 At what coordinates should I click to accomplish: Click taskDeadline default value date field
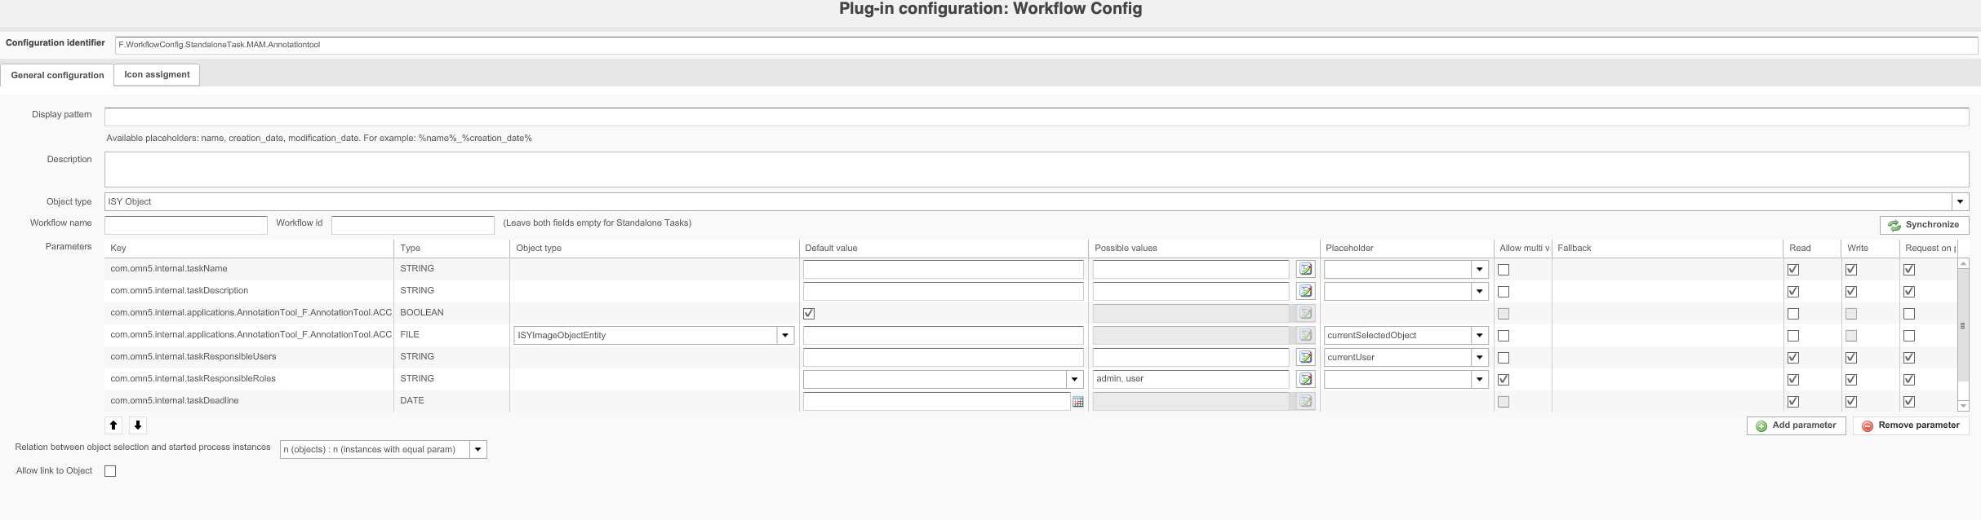[x=937, y=401]
